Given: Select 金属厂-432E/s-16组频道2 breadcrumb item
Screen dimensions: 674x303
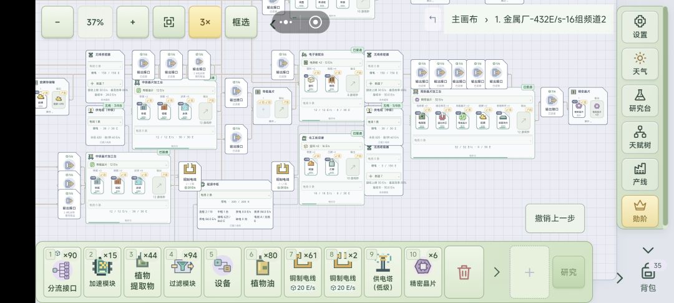Looking at the screenshot, I should coord(550,19).
